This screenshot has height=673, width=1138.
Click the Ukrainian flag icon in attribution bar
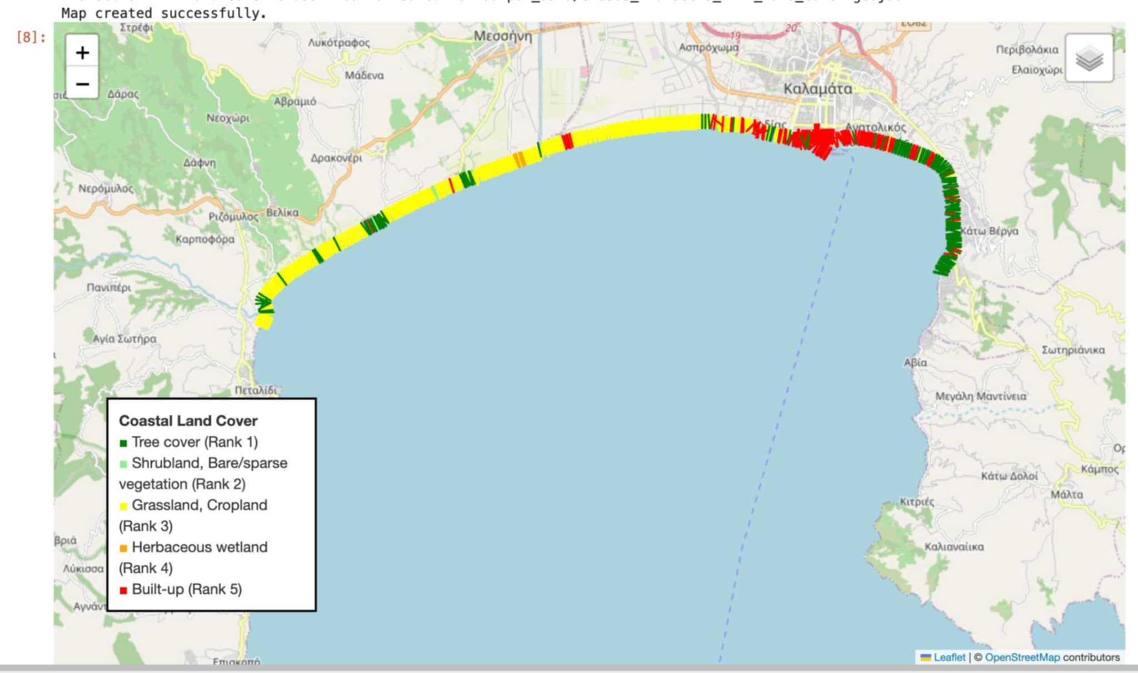click(926, 657)
